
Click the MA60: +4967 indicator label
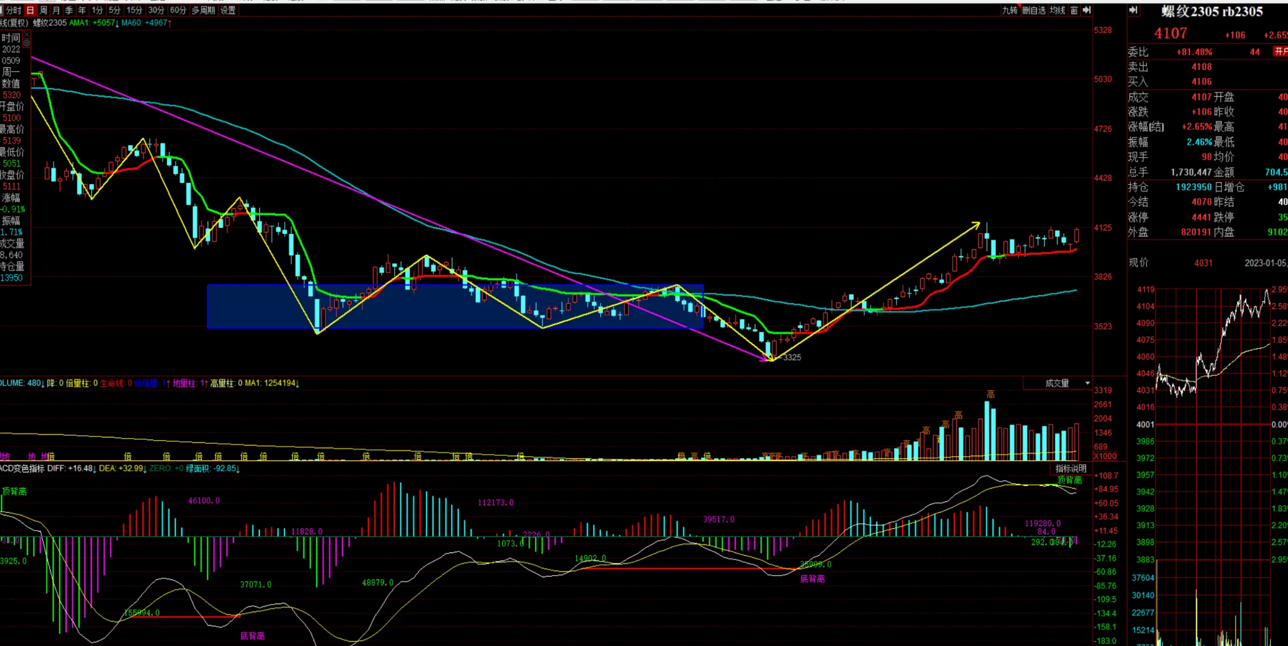click(146, 23)
